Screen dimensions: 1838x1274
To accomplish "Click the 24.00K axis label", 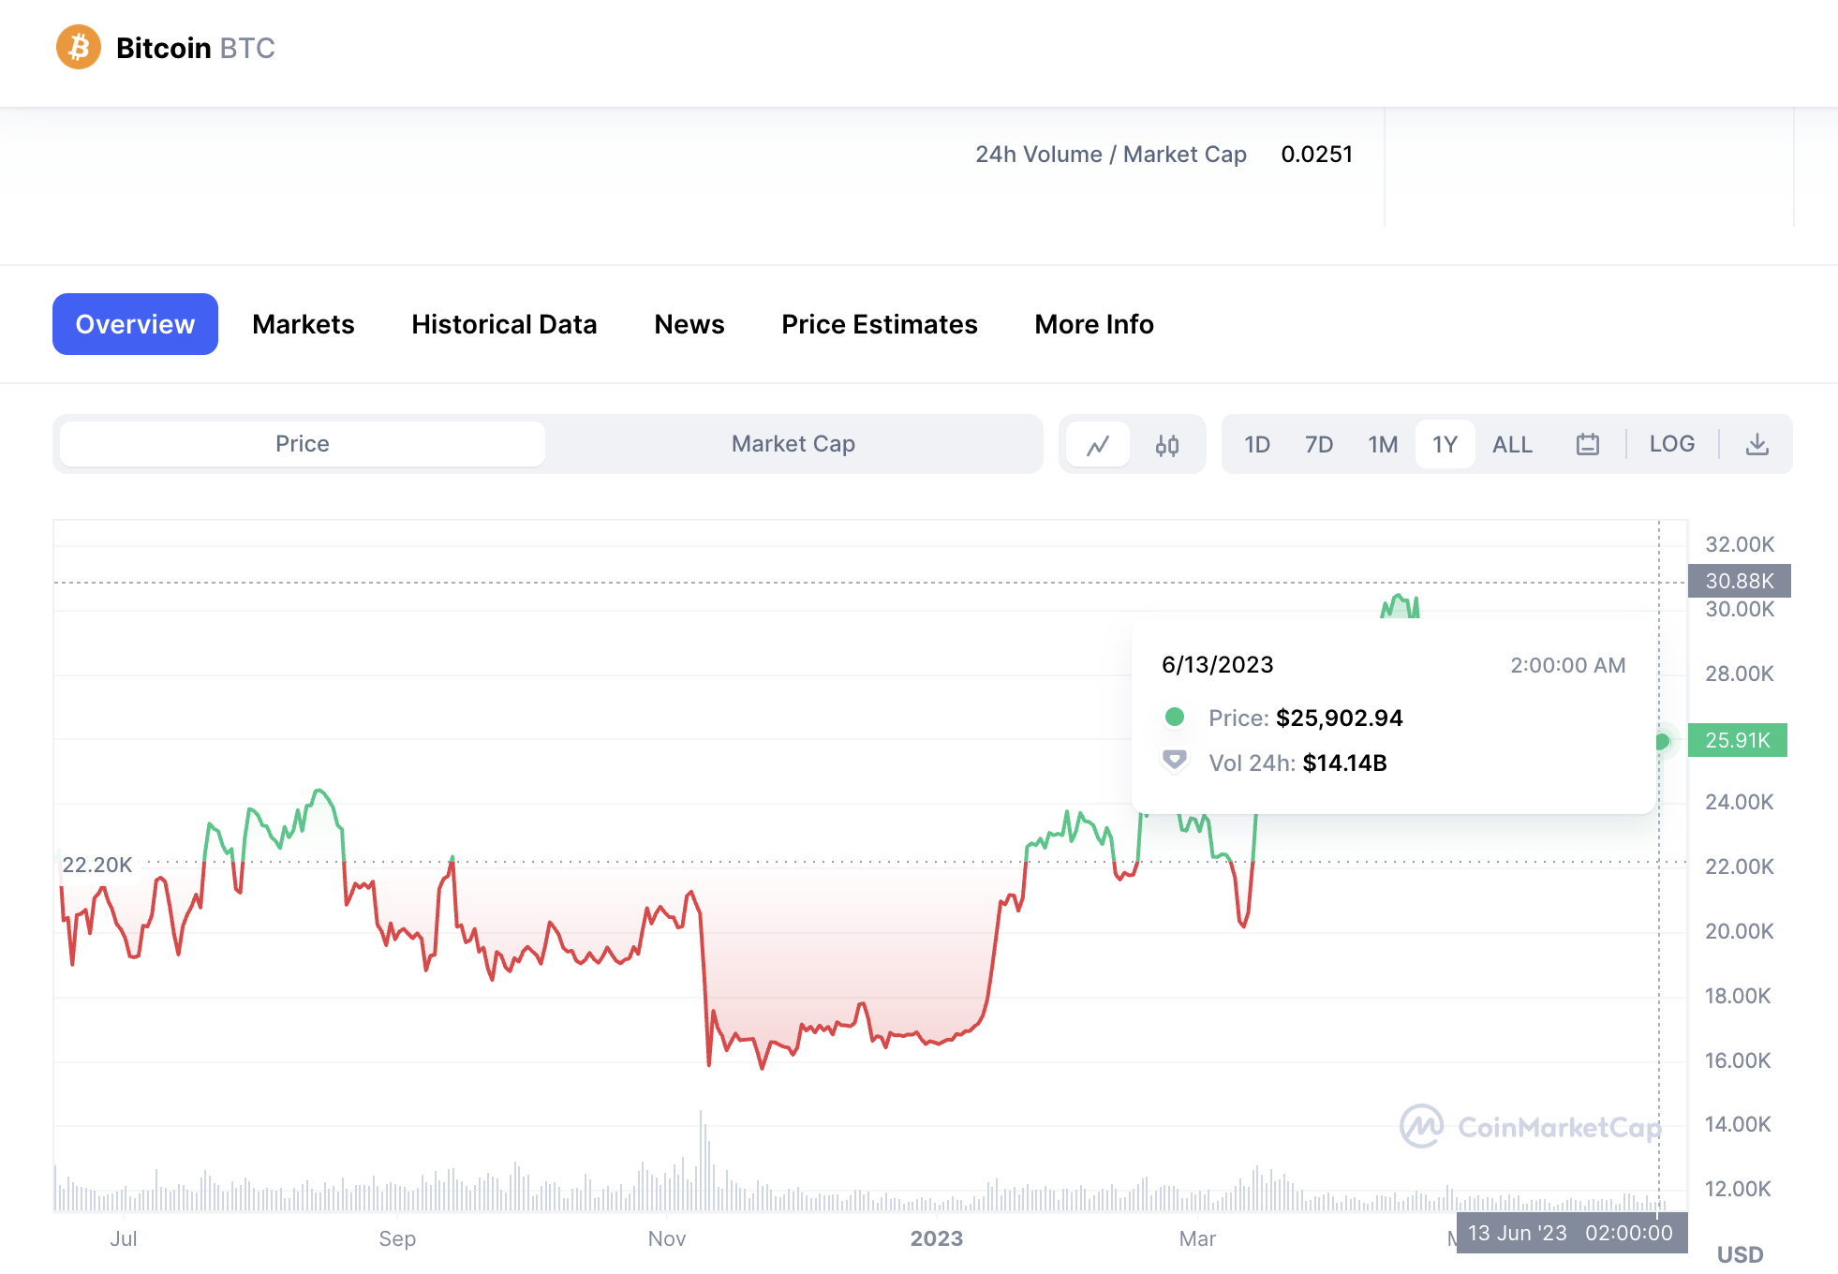I will pos(1740,802).
